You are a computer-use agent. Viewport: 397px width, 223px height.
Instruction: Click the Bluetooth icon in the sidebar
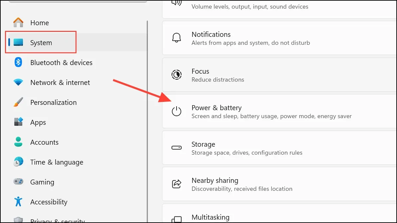18,62
